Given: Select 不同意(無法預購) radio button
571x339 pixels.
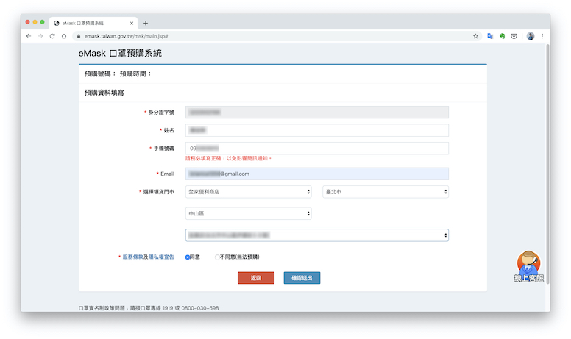Looking at the screenshot, I should point(217,257).
